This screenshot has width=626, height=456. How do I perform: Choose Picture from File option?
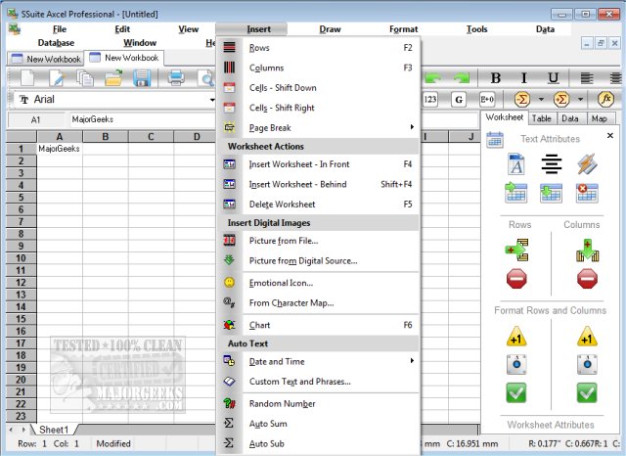coord(318,241)
